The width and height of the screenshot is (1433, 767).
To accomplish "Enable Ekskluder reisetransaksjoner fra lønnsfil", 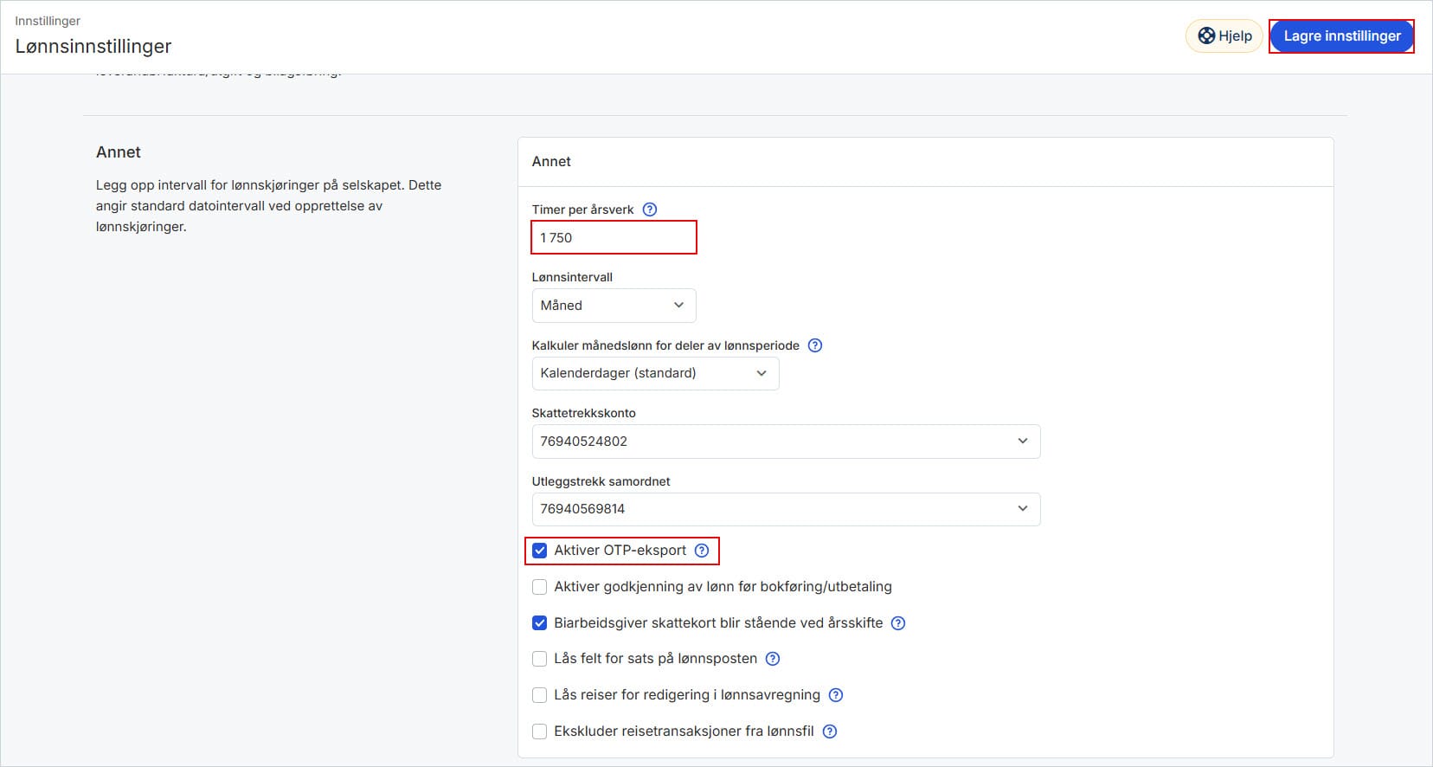I will click(x=539, y=732).
